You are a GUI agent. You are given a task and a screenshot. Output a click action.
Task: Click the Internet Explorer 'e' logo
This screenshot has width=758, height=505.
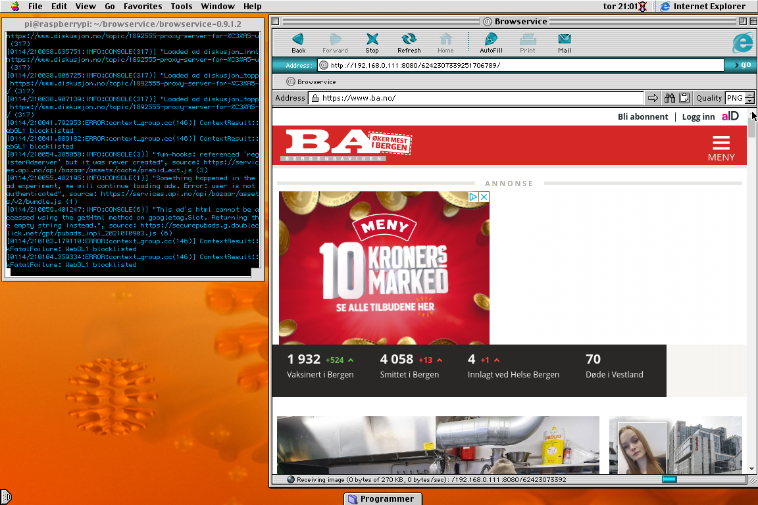(x=742, y=43)
